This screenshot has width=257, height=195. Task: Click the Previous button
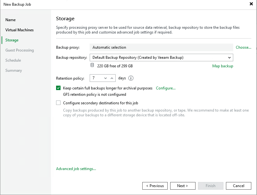coord(155,186)
